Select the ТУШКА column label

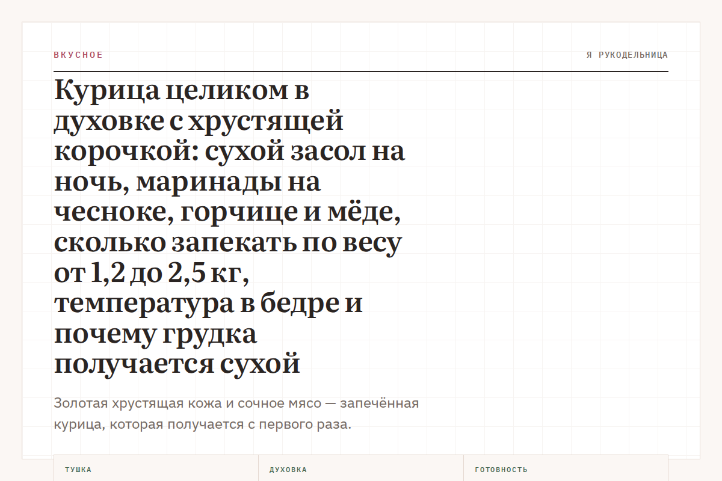[x=78, y=470]
